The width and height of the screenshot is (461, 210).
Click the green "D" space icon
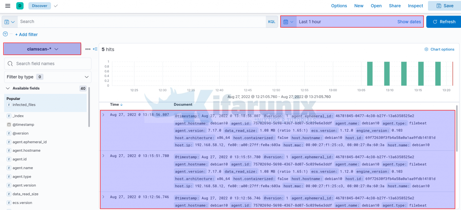pyautogui.click(x=20, y=5)
